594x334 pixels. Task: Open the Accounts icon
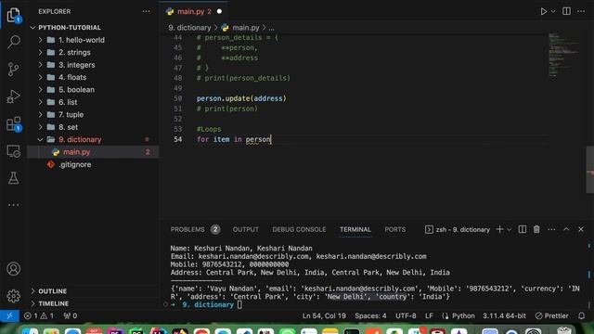14,269
